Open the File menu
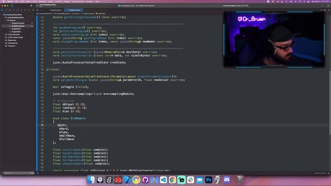This screenshot has width=331, height=186. (17, 2)
